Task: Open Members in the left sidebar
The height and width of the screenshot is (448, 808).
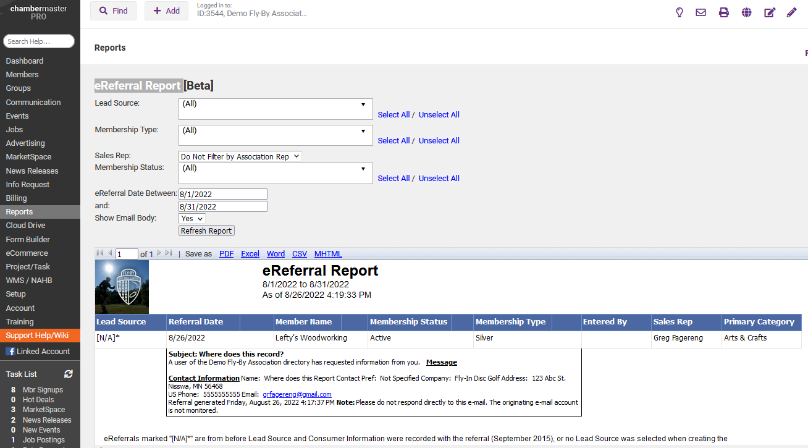Action: tap(22, 75)
